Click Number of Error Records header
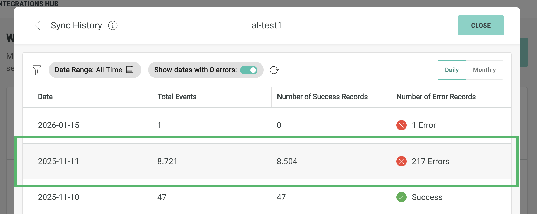The image size is (537, 214). (x=436, y=97)
